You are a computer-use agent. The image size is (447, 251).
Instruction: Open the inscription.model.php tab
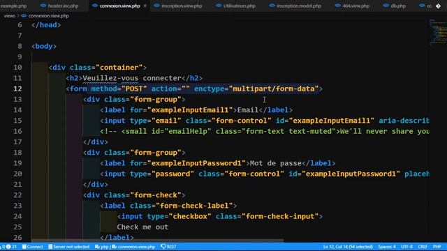299,6
